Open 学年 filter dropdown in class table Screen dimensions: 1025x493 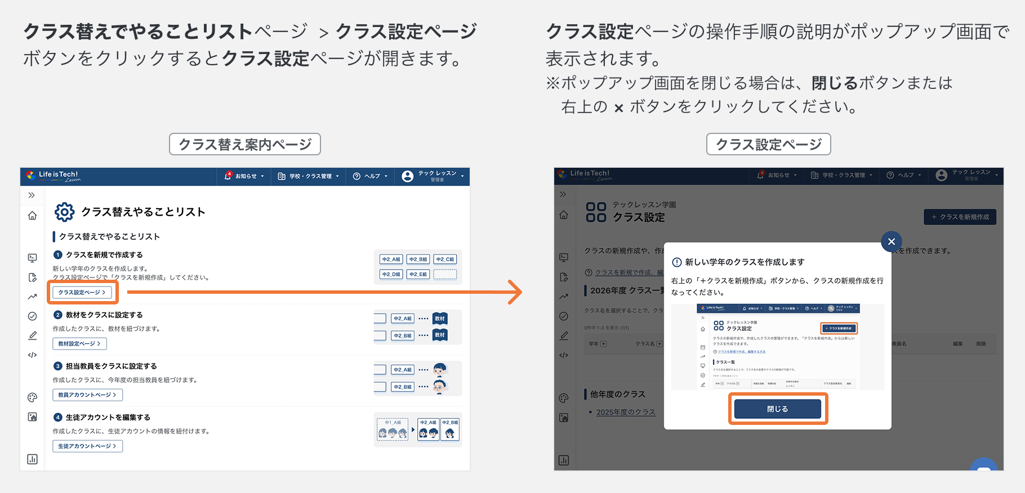[604, 344]
